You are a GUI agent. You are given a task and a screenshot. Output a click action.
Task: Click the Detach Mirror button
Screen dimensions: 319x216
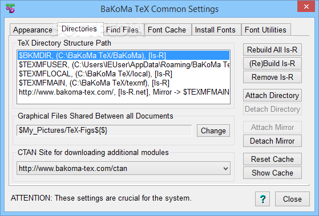point(272,141)
